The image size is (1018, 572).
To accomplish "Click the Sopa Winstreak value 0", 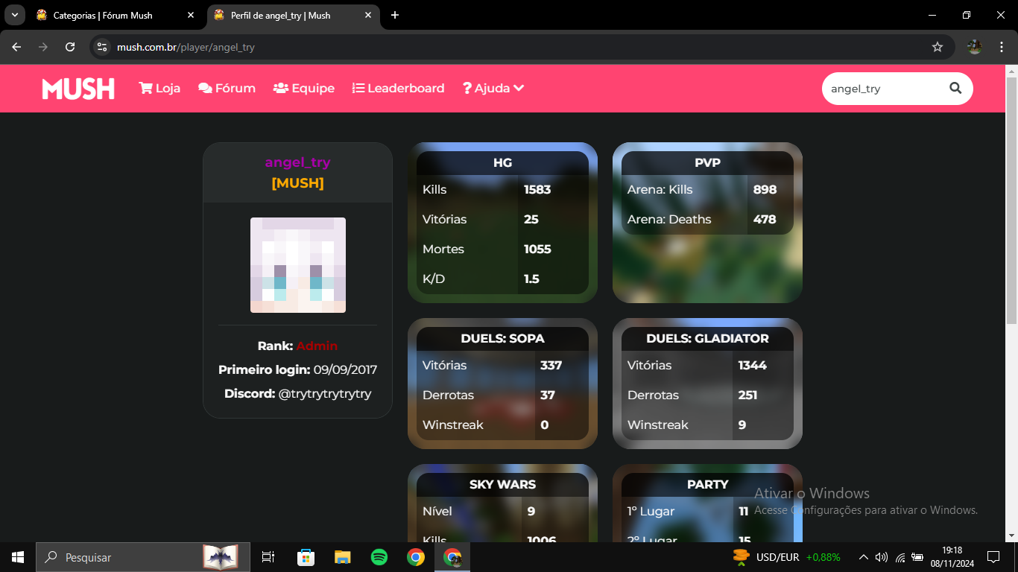I will click(545, 425).
